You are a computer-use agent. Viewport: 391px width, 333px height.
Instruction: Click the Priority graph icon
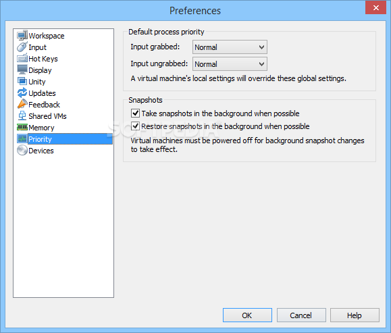click(22, 138)
